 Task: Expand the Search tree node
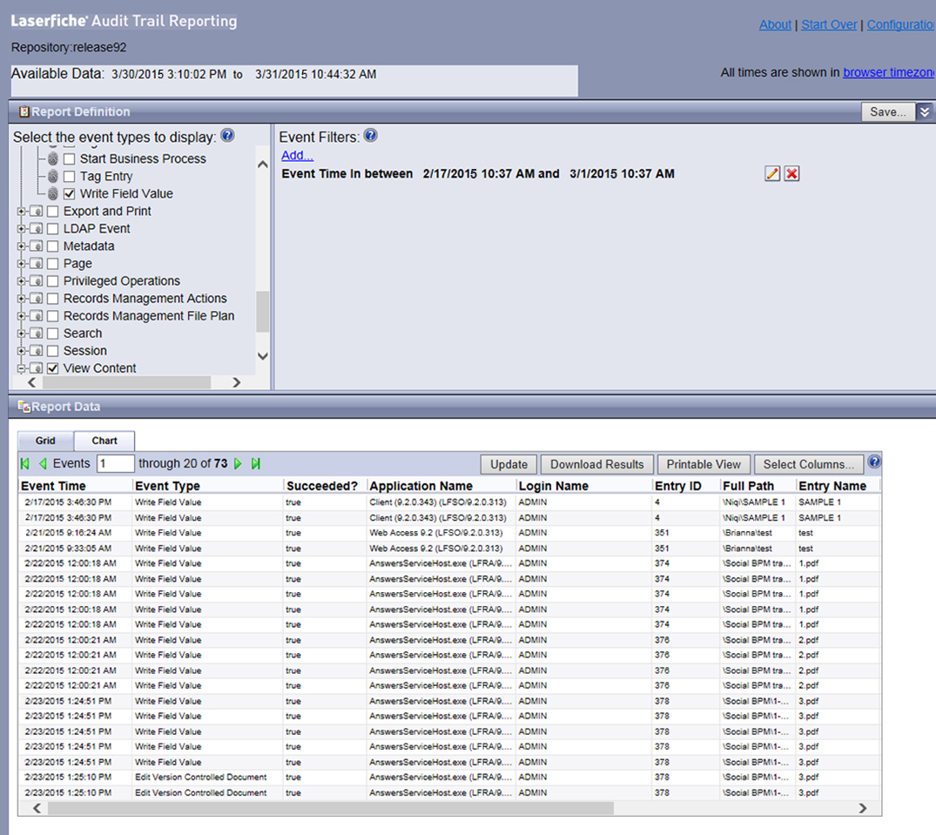[x=22, y=333]
